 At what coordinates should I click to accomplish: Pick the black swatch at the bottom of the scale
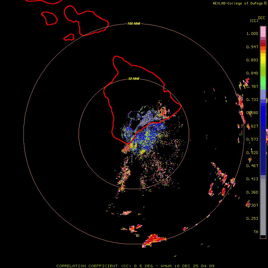click(263, 236)
